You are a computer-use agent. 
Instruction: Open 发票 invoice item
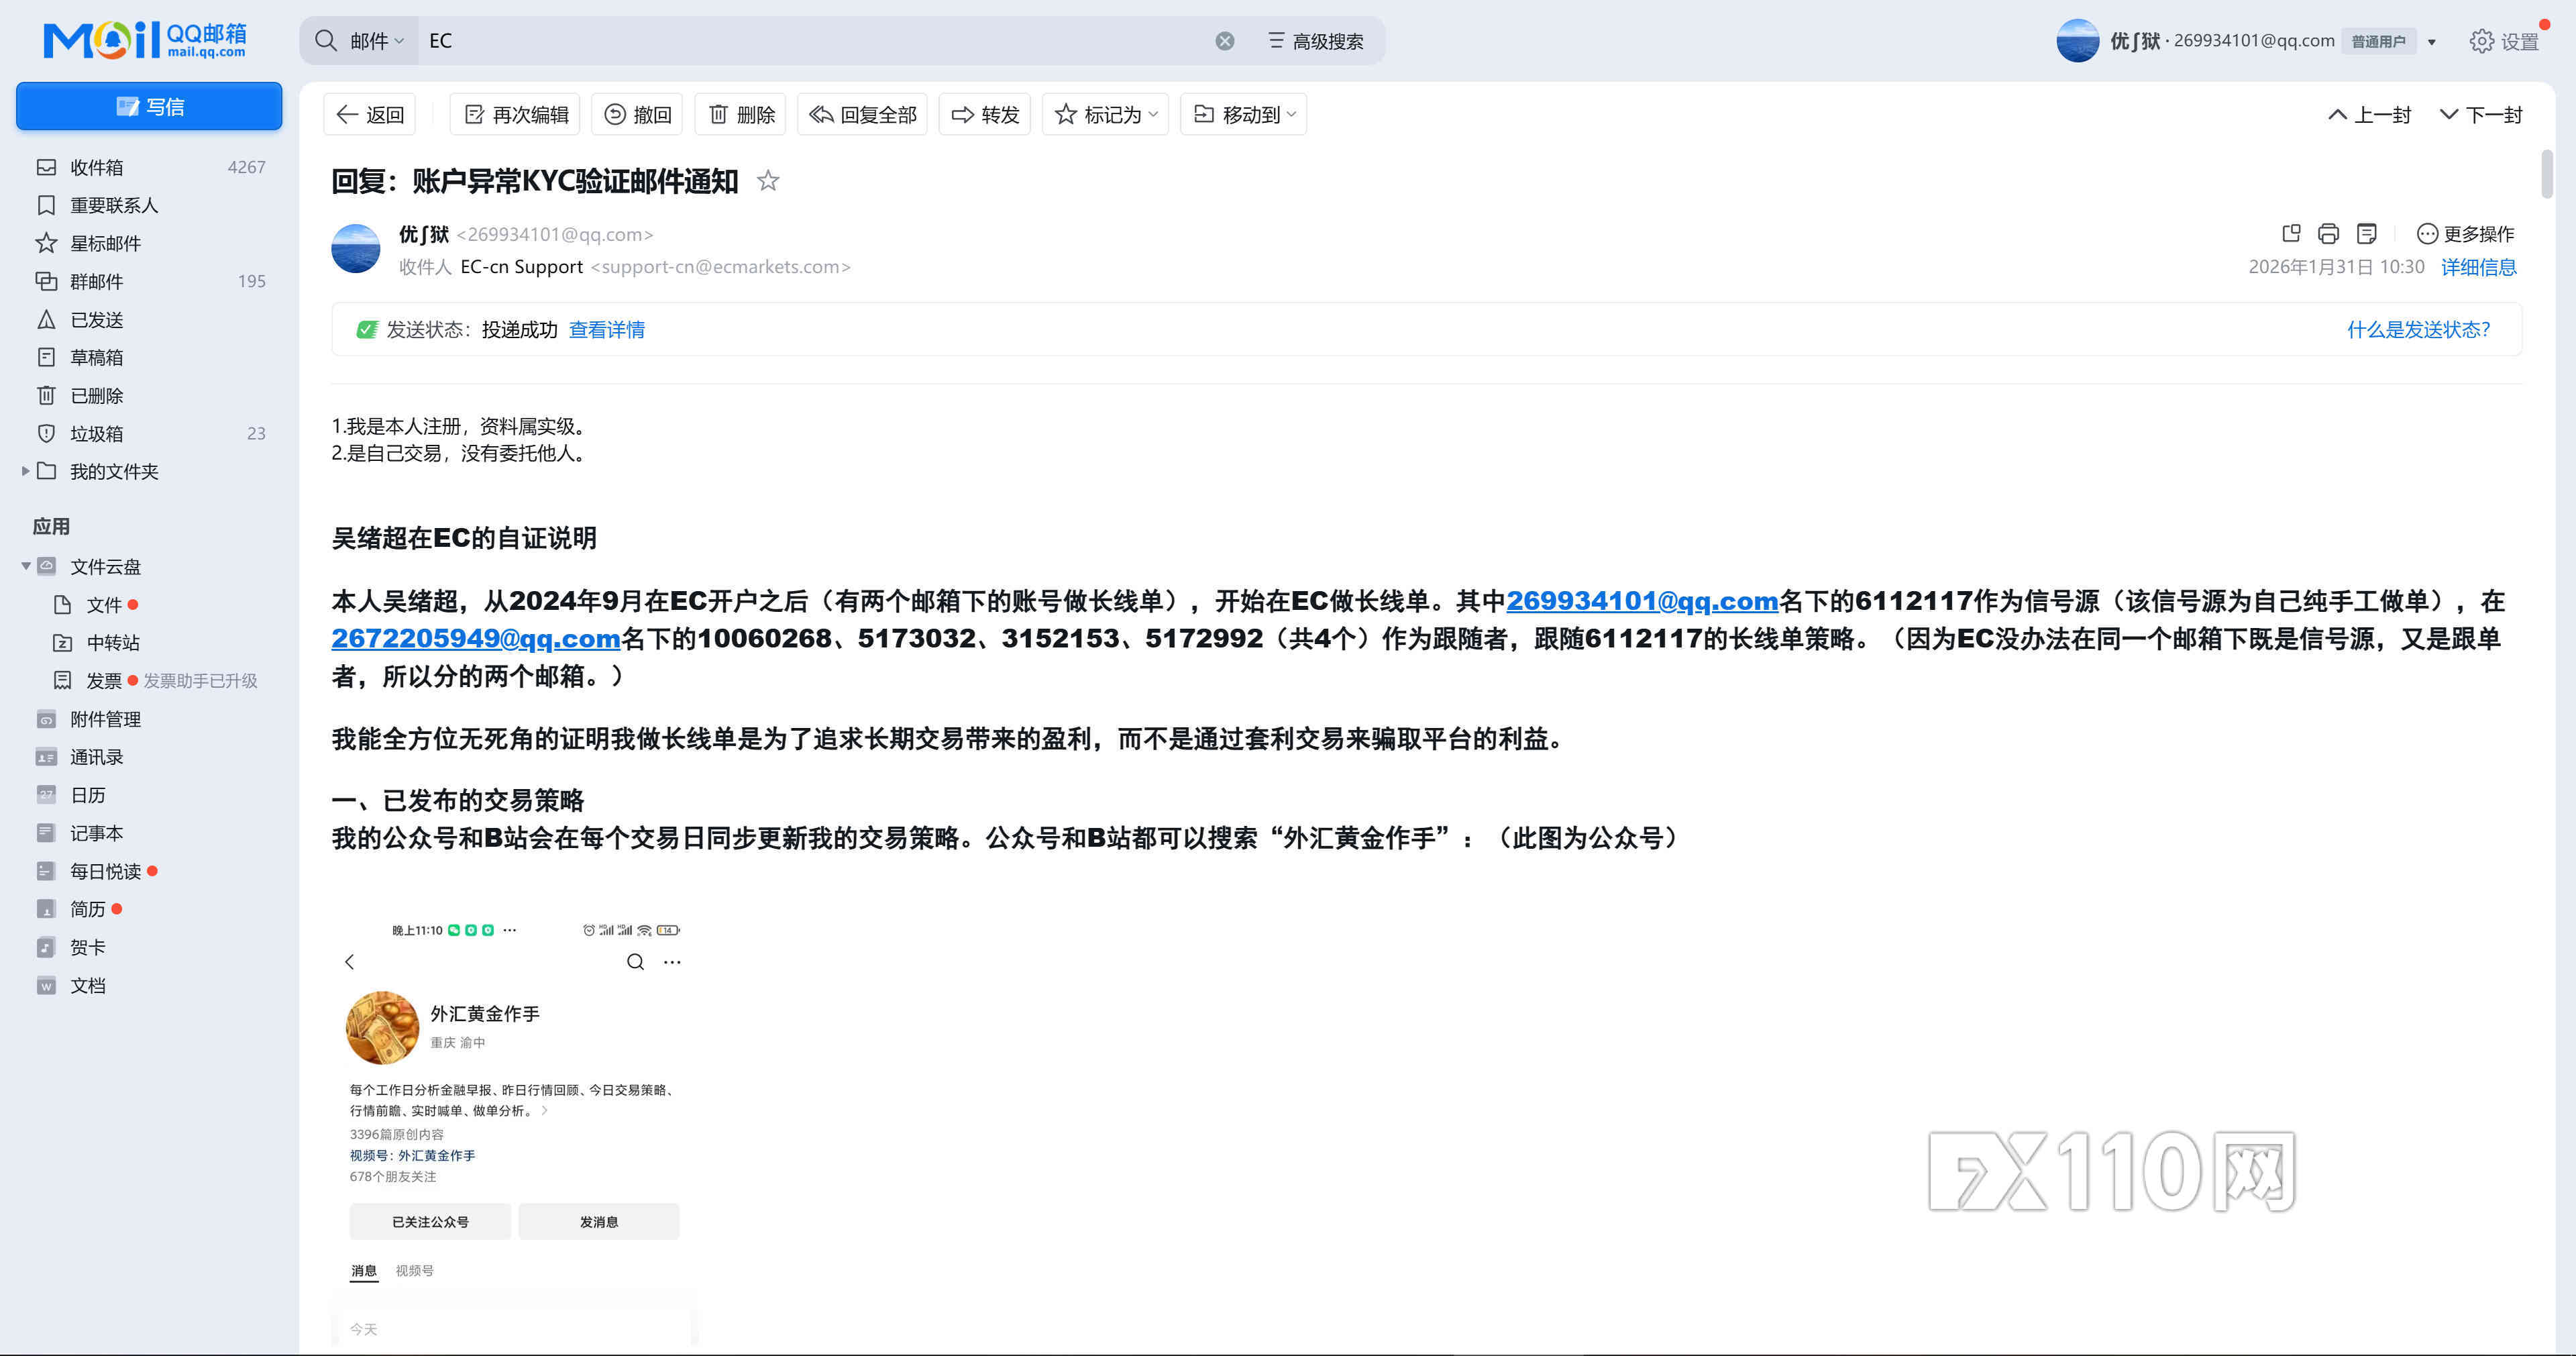click(x=103, y=681)
